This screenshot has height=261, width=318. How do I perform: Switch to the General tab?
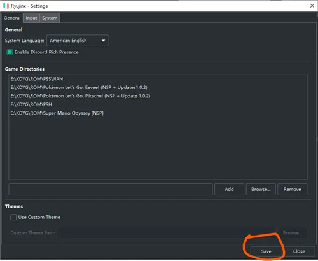(12, 18)
